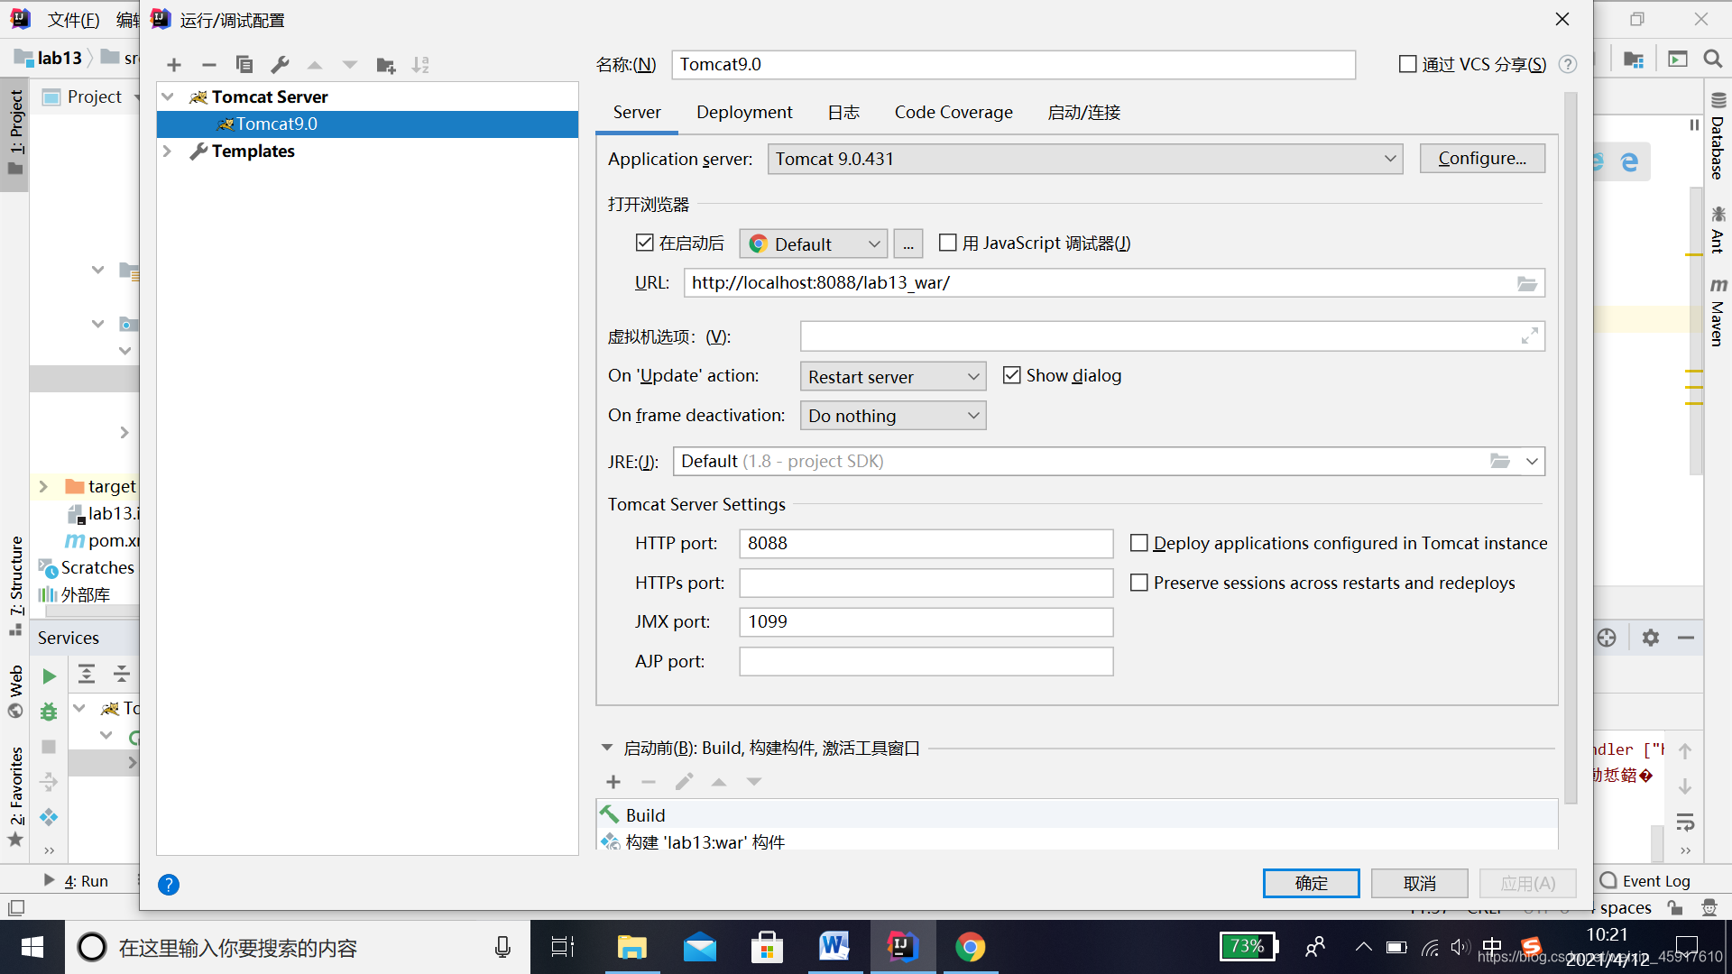This screenshot has height=974, width=1732.
Task: Expand all services in Services toolbar
Action: coord(87,674)
